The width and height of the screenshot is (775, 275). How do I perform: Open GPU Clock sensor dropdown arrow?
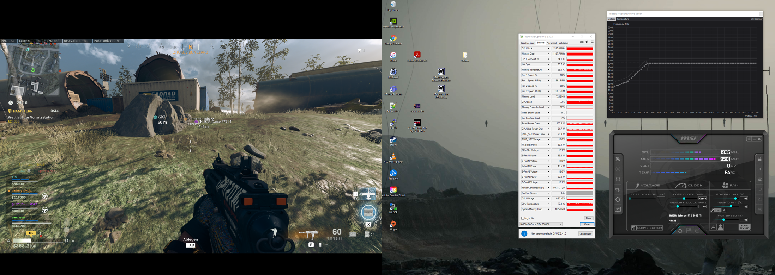[548, 48]
